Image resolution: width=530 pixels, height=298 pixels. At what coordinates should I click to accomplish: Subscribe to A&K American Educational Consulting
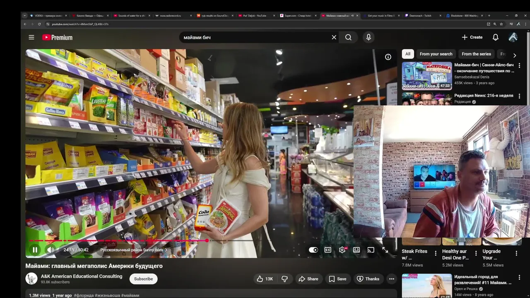[x=143, y=279]
